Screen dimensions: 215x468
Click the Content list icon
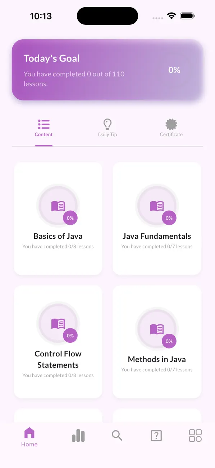[x=44, y=124]
